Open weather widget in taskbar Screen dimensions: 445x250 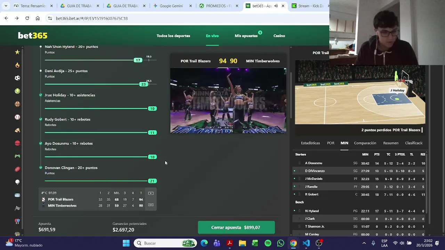(24, 243)
